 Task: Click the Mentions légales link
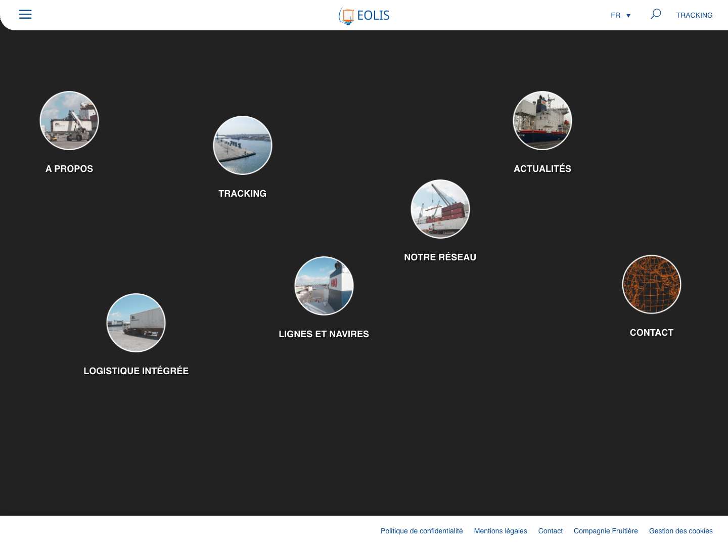(500, 531)
